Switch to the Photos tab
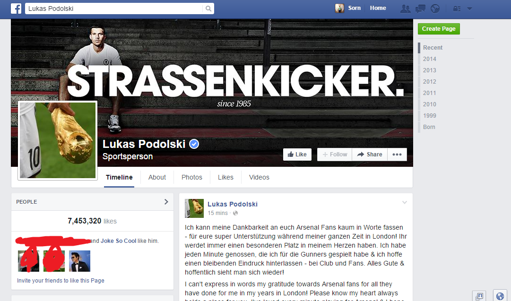Image resolution: width=511 pixels, height=301 pixels. (191, 177)
